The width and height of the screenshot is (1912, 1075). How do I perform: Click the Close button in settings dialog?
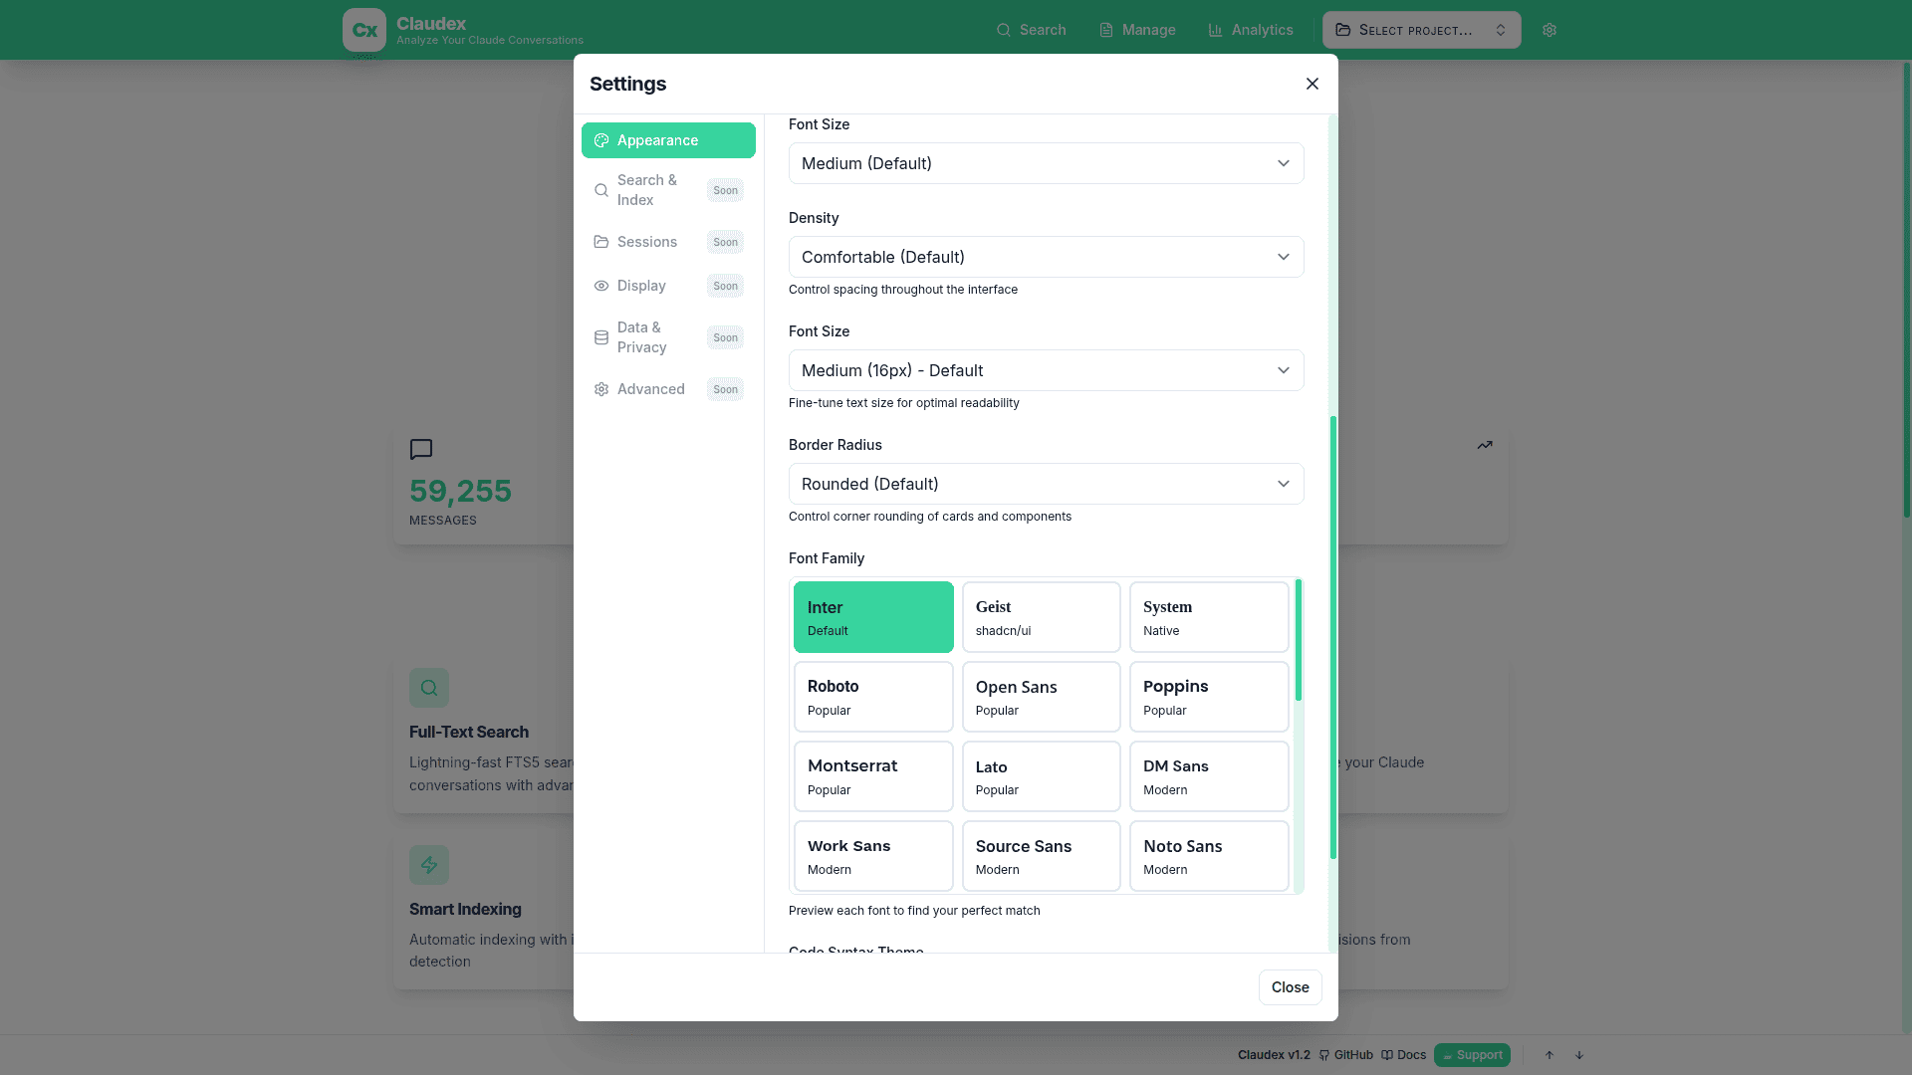click(x=1290, y=987)
